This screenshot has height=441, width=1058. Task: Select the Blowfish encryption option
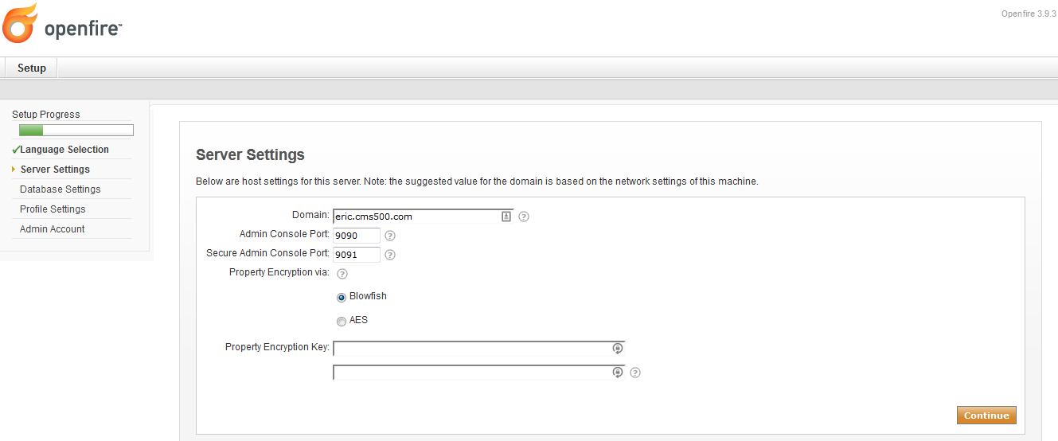pyautogui.click(x=342, y=297)
